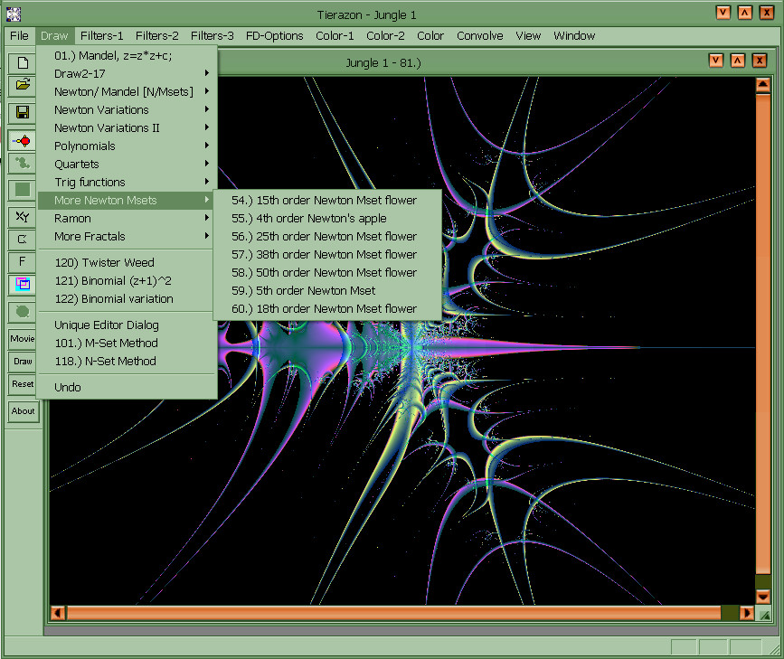The image size is (784, 659).
Task: Click the green irregular blob icon
Action: 23,164
